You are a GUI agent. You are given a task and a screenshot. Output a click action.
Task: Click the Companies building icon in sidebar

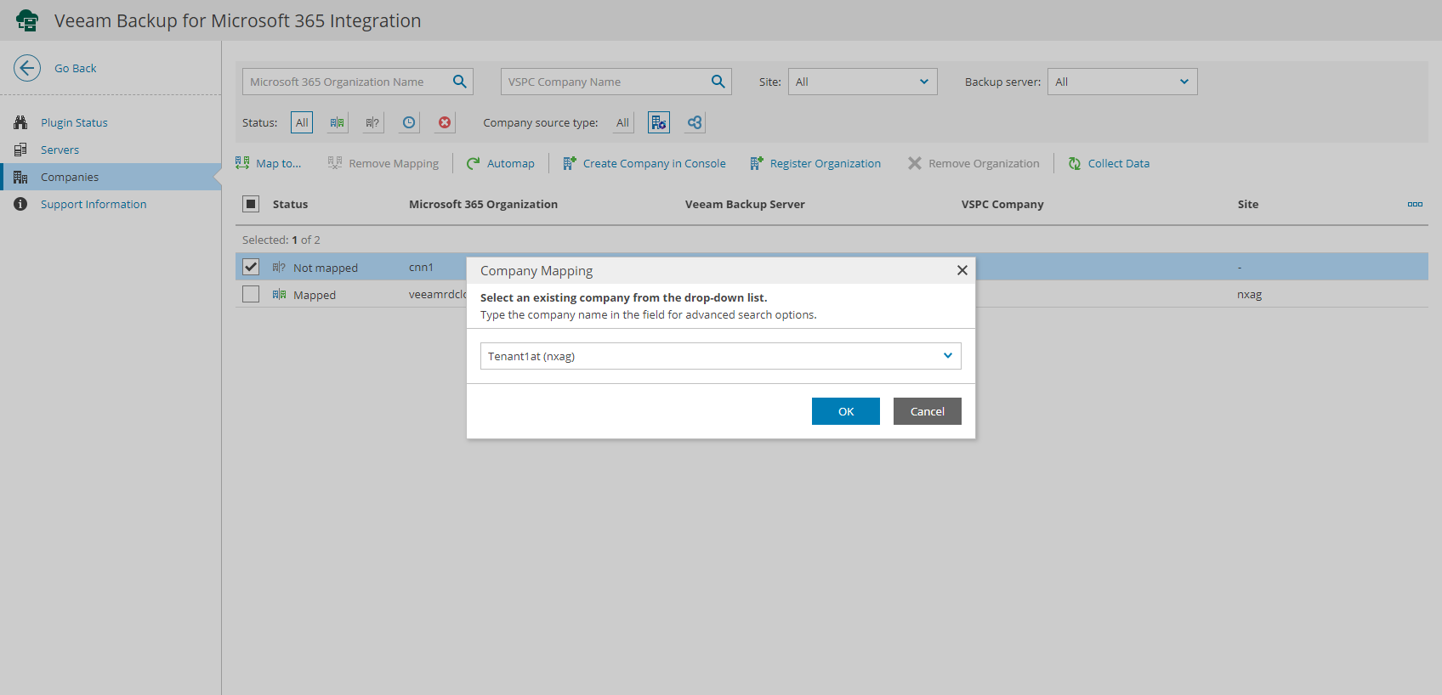pos(20,177)
